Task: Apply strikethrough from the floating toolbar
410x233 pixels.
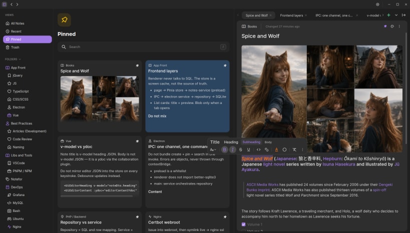Action: [241, 149]
